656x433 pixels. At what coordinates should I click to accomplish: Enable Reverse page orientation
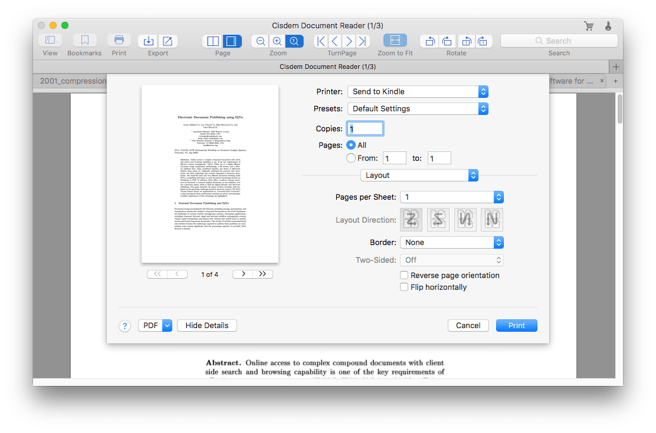pyautogui.click(x=404, y=275)
